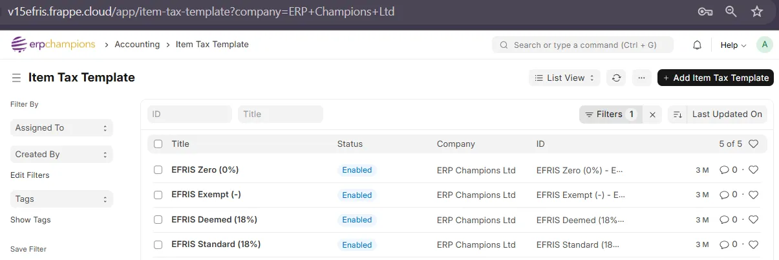Click the refresh list icon

tap(617, 78)
